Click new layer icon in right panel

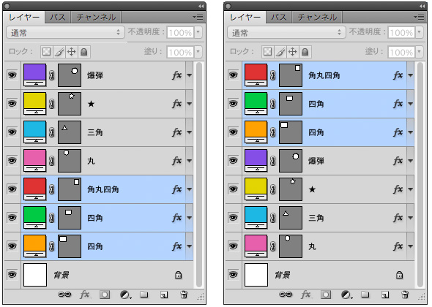[385, 295]
